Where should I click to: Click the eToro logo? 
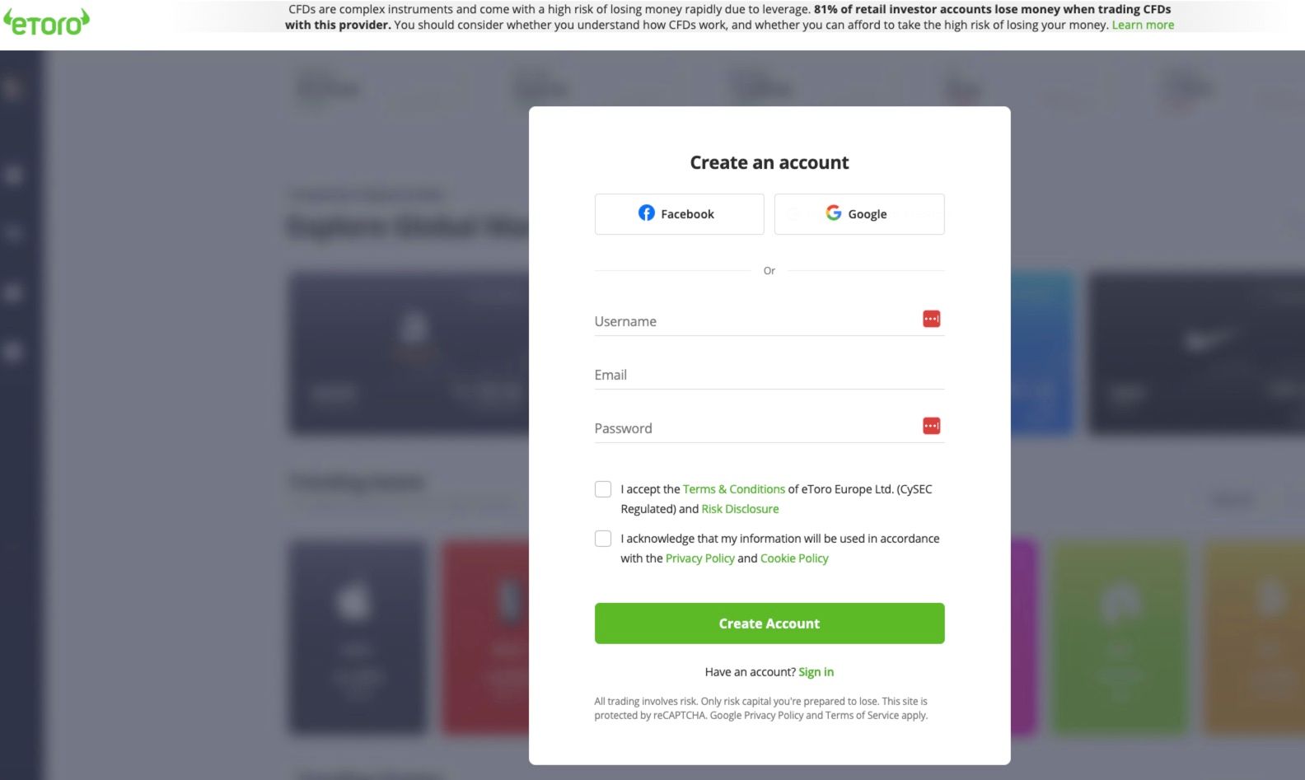[46, 22]
